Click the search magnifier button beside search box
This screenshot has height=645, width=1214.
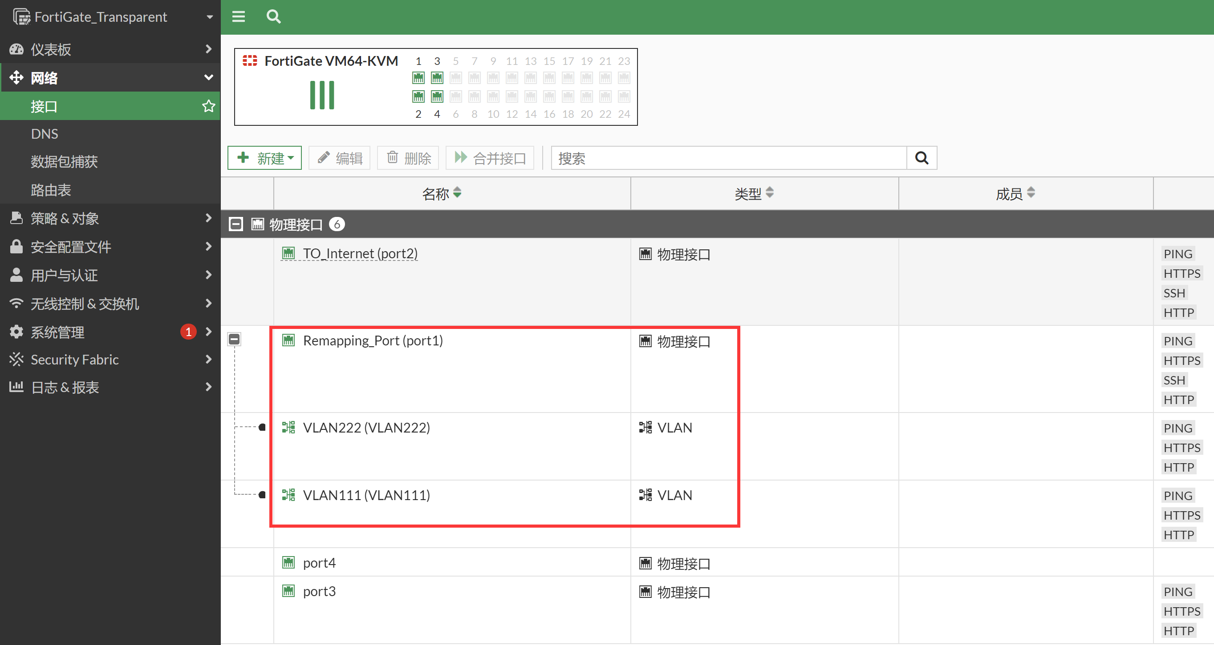(922, 158)
